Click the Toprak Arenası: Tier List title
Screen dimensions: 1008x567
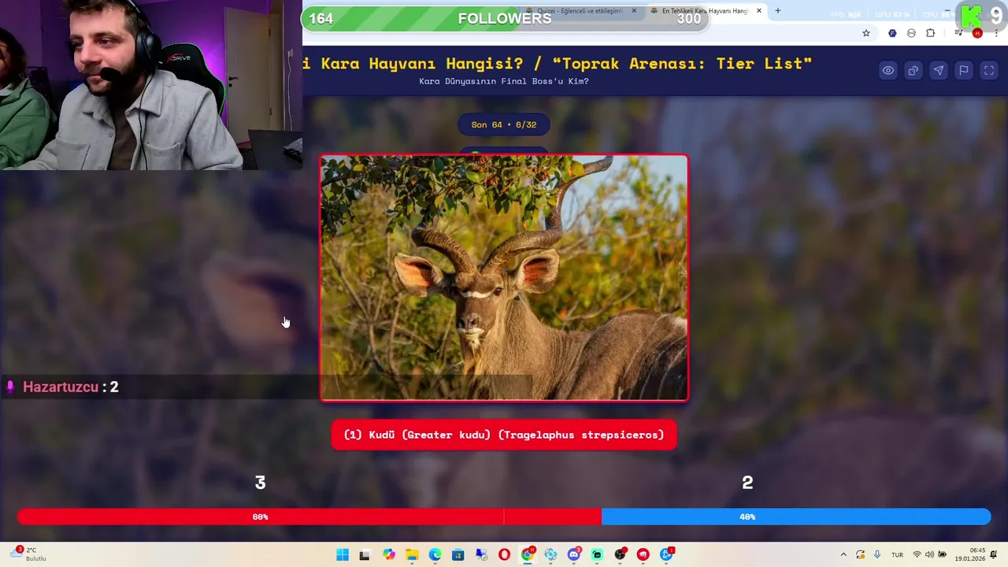click(682, 63)
